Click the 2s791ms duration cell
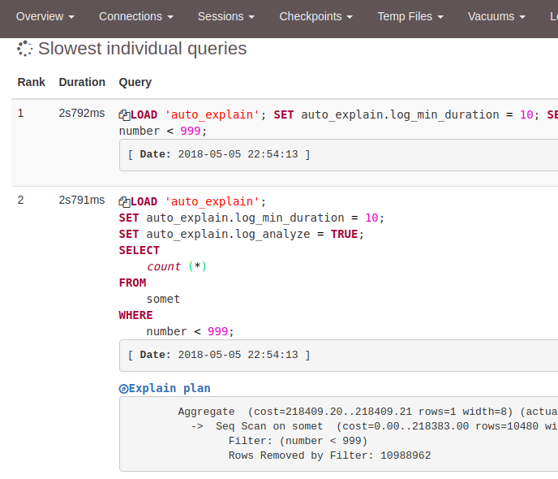Viewport: 558px width, 479px height. tap(82, 200)
